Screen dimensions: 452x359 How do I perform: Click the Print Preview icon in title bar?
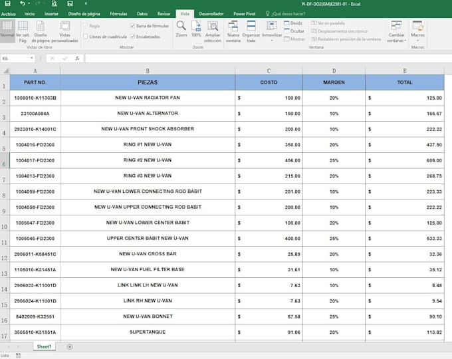coord(55,4)
